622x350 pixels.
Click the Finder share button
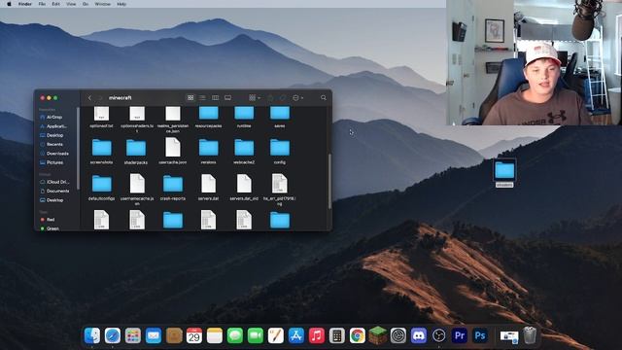point(270,97)
